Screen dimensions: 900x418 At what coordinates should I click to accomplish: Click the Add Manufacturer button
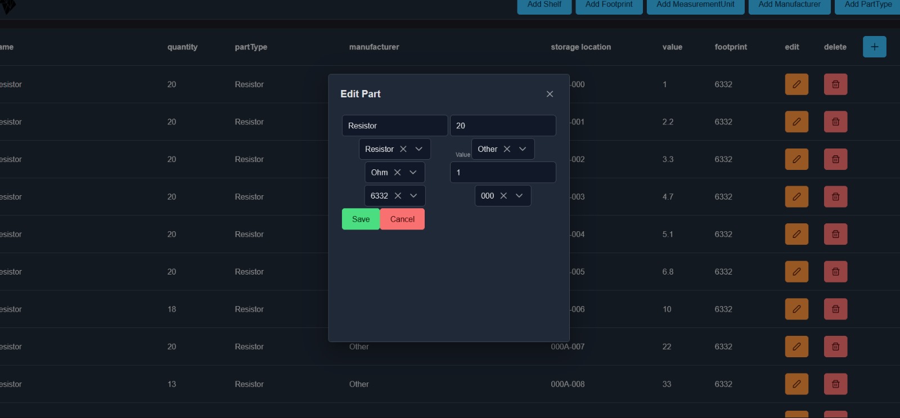click(x=789, y=5)
